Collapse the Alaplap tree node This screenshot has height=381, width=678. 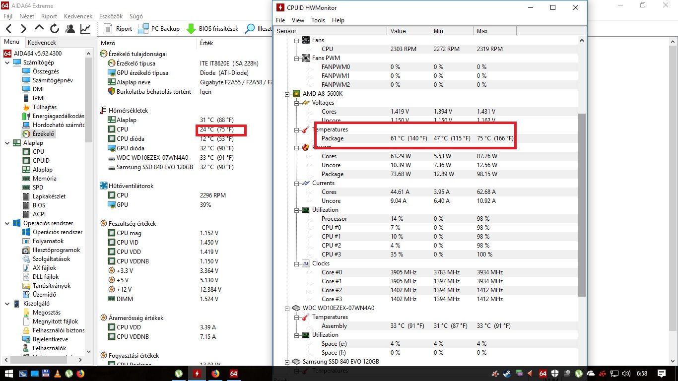tap(7, 143)
